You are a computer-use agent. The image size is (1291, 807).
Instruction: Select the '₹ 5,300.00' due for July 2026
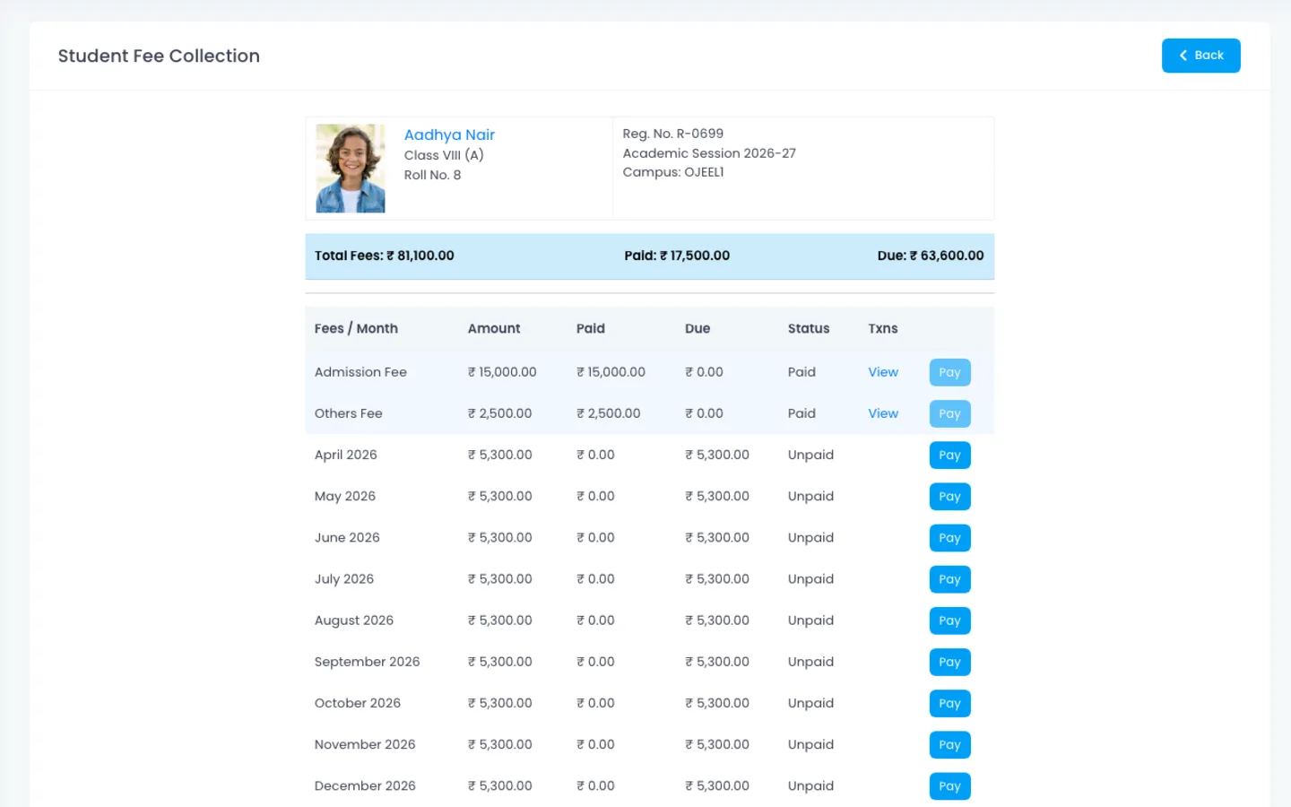(x=717, y=579)
